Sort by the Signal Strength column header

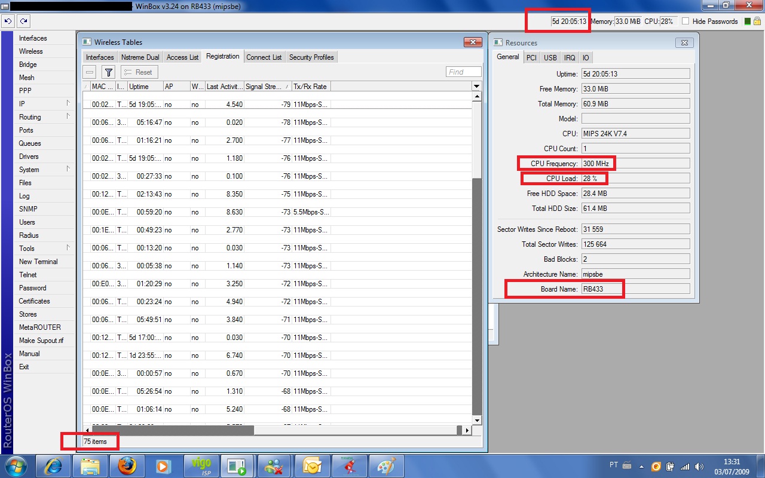pos(268,87)
